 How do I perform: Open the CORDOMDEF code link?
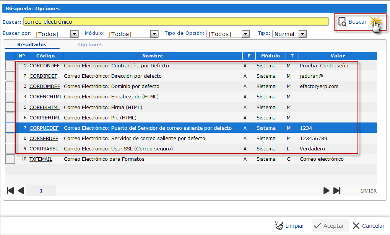point(44,86)
